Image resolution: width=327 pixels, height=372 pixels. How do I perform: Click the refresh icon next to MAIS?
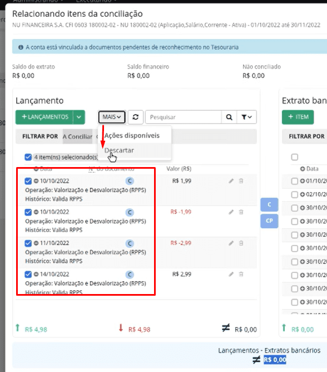click(136, 117)
